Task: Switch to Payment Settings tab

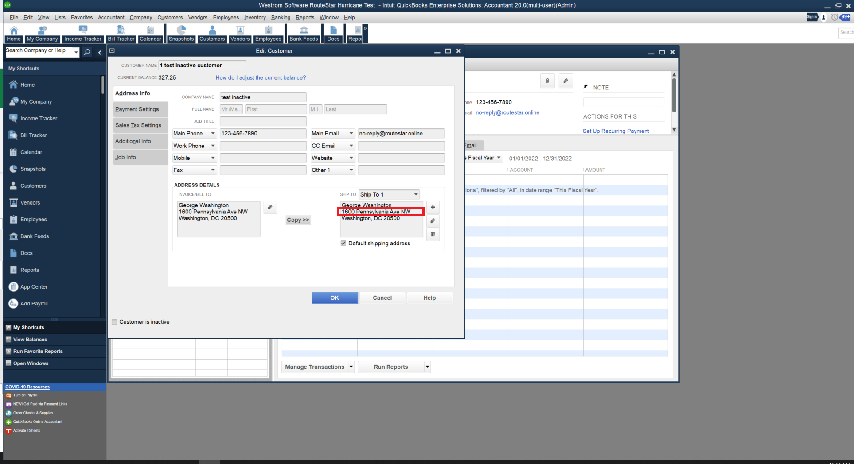Action: [x=140, y=109]
